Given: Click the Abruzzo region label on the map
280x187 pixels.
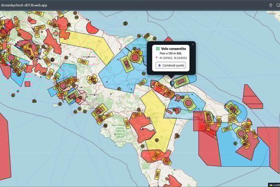Looking at the screenshot, I should pyautogui.click(x=53, y=13).
